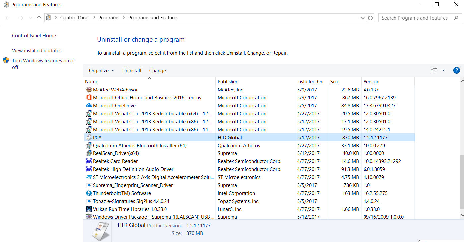The image size is (464, 242).
Task: Click Control Panel breadcrumb in address bar
Action: point(75,18)
